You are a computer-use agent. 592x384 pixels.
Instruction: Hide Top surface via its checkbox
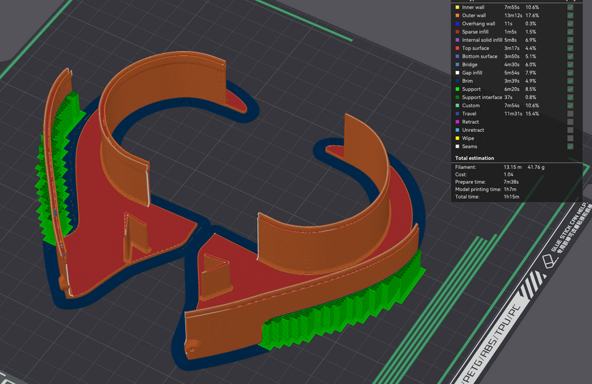[570, 49]
